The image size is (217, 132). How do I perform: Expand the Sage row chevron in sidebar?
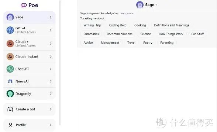tap(51, 17)
